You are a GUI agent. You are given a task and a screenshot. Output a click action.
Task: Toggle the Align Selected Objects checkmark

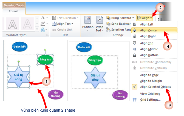tap(155, 87)
